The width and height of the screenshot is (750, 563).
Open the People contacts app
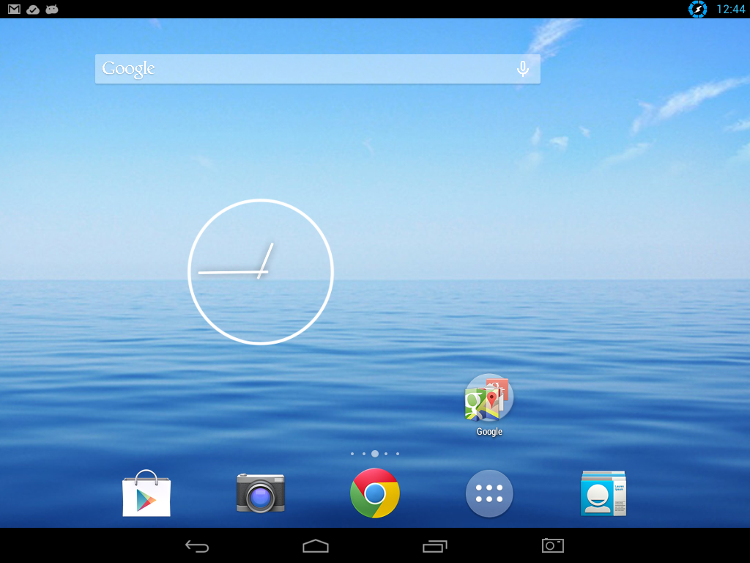[604, 493]
